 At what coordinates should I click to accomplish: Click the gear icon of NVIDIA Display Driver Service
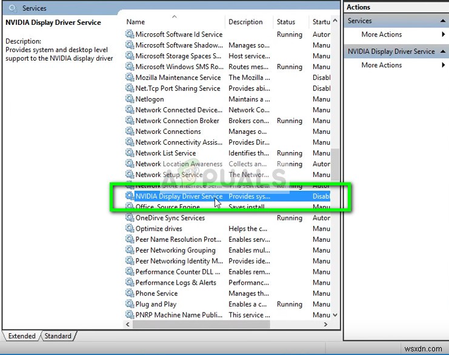coord(130,196)
